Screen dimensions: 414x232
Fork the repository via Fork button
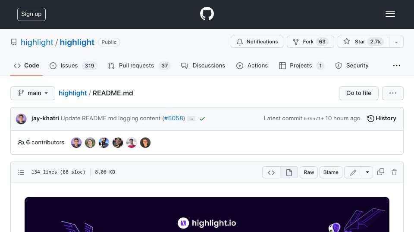310,42
